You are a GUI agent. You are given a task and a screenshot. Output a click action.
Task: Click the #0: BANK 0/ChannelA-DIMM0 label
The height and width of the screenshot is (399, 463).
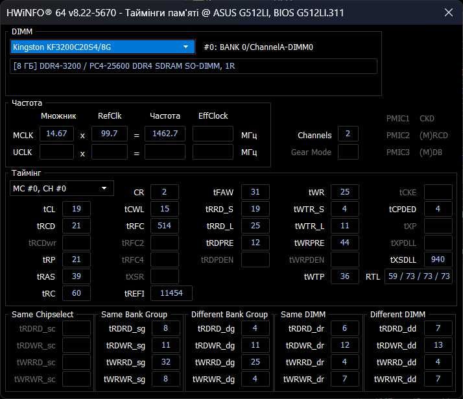tap(259, 47)
